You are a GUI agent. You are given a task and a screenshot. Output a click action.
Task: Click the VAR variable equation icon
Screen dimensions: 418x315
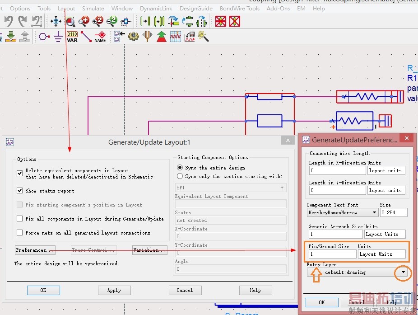click(x=72, y=37)
